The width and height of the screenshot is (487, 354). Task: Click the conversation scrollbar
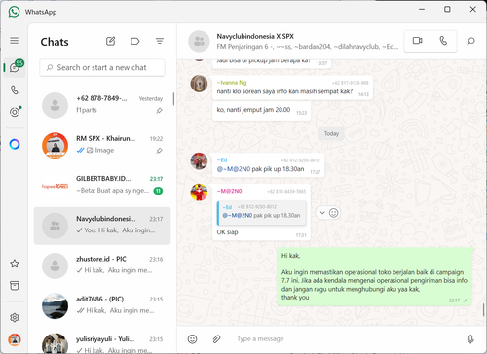coord(483,310)
